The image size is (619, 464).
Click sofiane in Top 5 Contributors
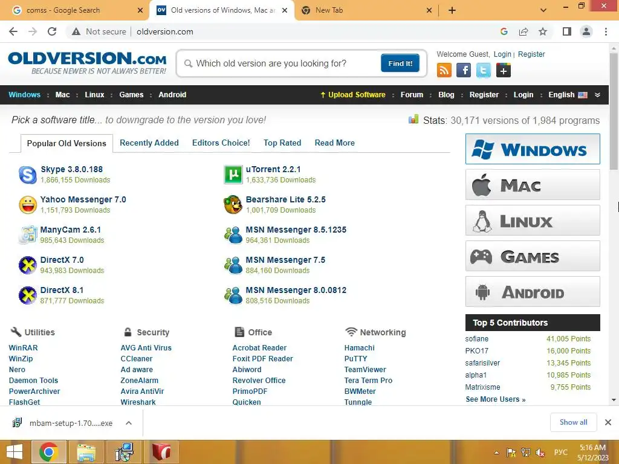click(476, 339)
